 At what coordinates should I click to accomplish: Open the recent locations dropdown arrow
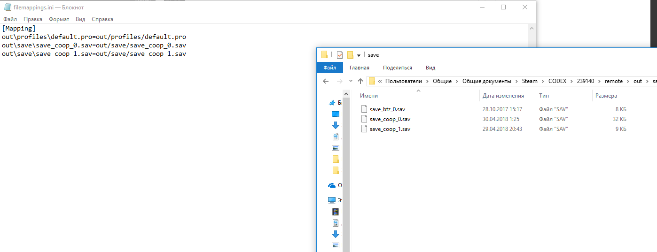(x=351, y=81)
